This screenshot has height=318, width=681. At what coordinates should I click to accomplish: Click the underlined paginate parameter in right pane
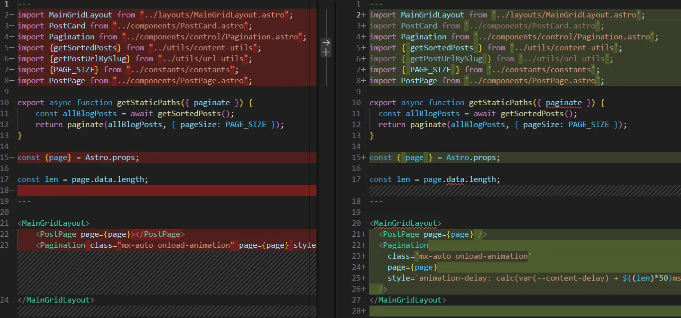point(563,103)
